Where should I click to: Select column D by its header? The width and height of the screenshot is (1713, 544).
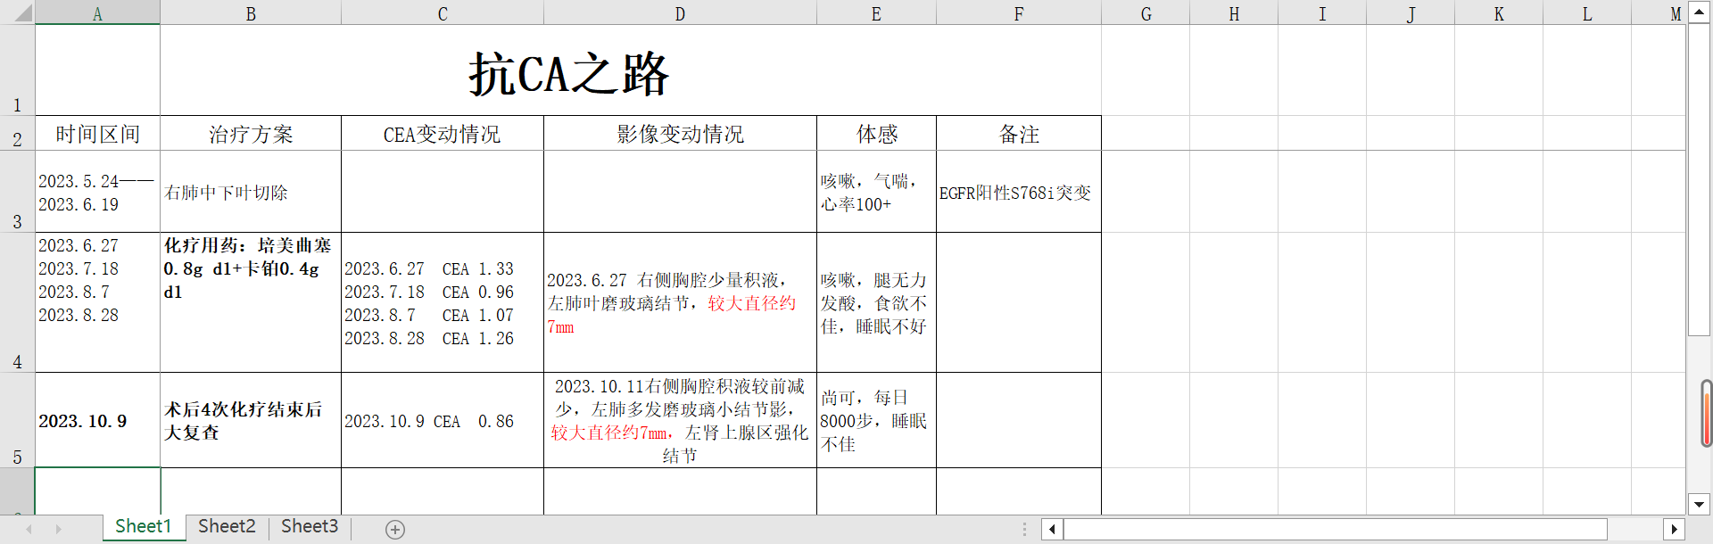(x=680, y=13)
